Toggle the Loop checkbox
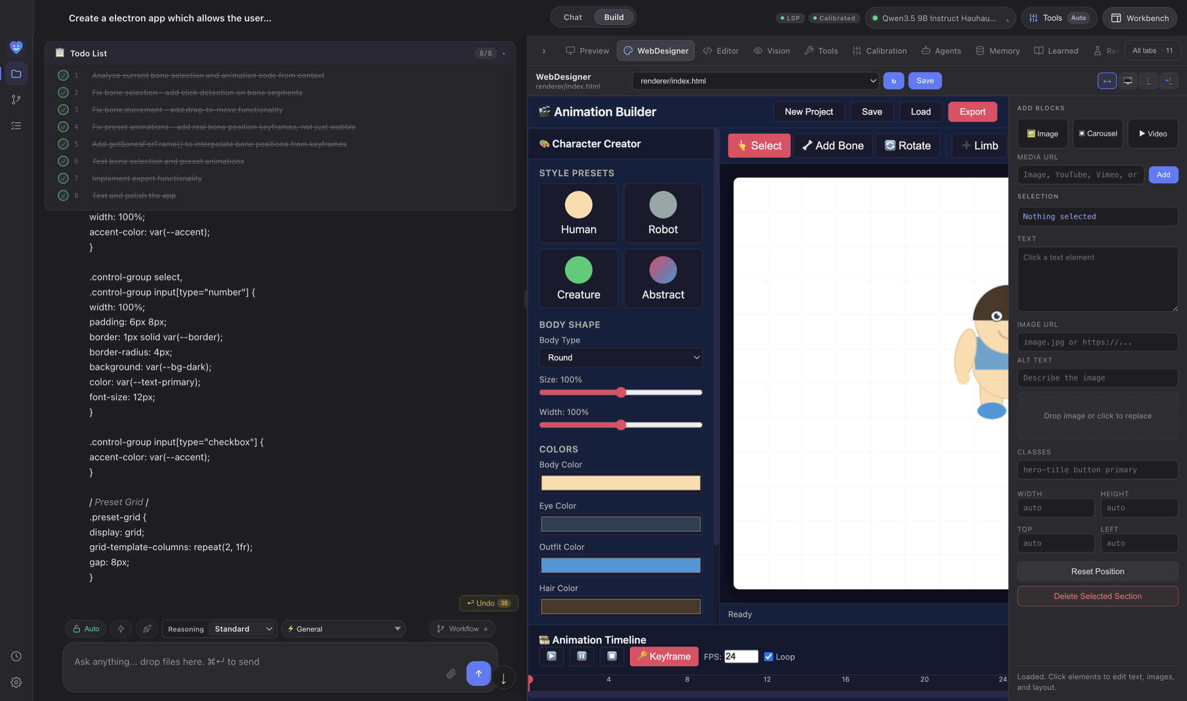This screenshot has height=701, width=1187. 768,657
